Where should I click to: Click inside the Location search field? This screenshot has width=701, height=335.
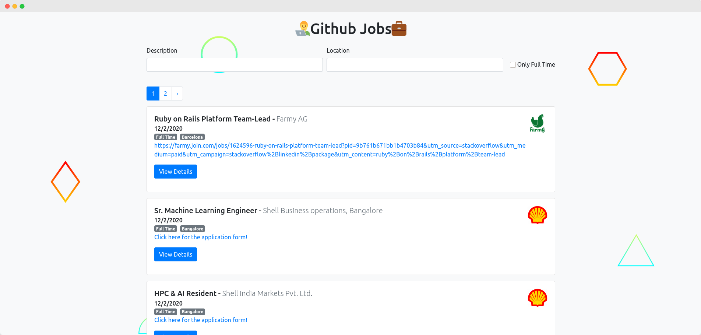coord(415,64)
